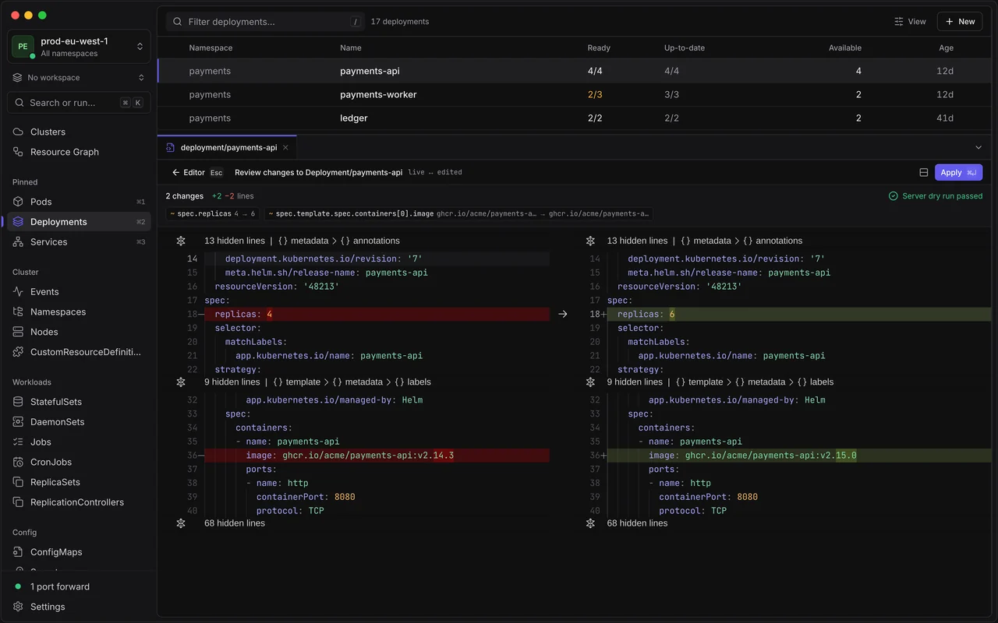Click removed image line v2.14.3
The width and height of the screenshot is (998, 623).
click(x=377, y=456)
